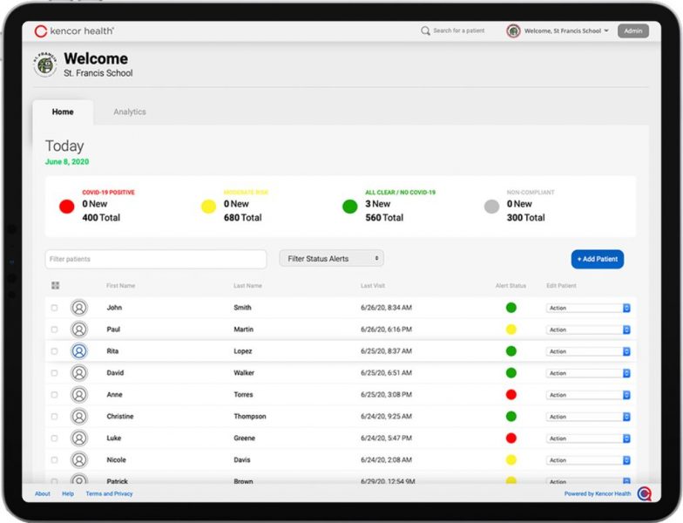Open the Terms and Privacy link
This screenshot has height=523, width=683.
[x=109, y=493]
